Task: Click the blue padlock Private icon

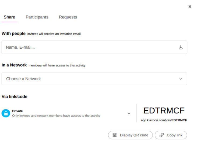Action: pyautogui.click(x=6, y=113)
